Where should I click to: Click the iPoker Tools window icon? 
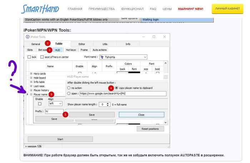(27, 37)
